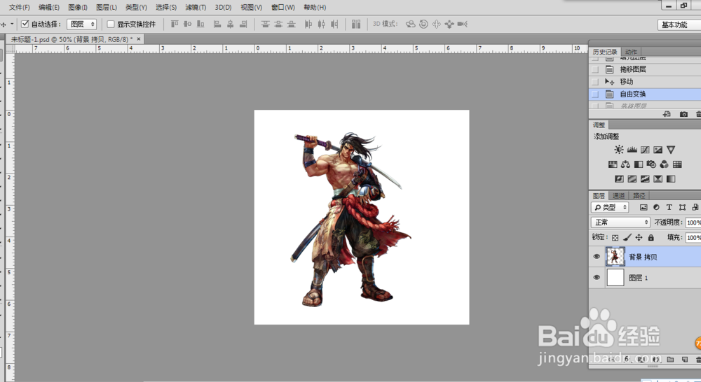Screen dimensions: 701x382
Task: Click the Align right edges icon
Action: click(243, 24)
